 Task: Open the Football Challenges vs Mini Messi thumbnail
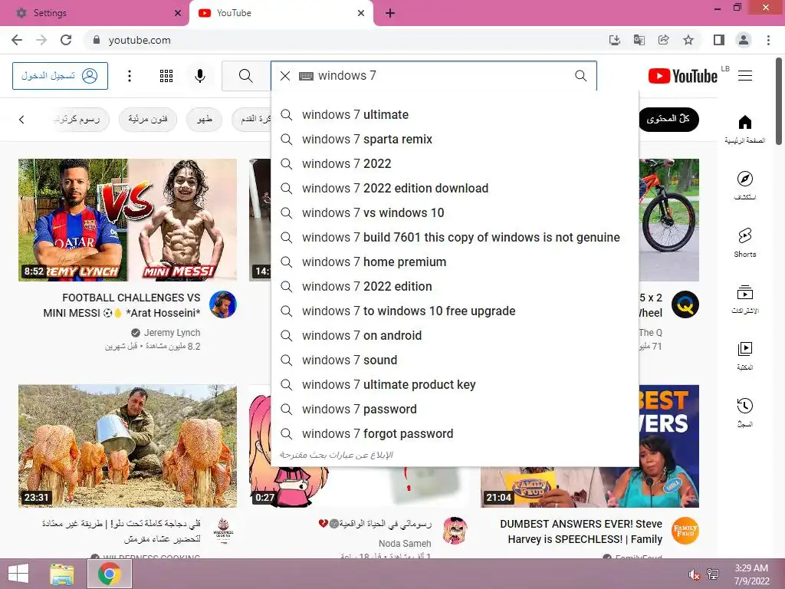(x=128, y=220)
